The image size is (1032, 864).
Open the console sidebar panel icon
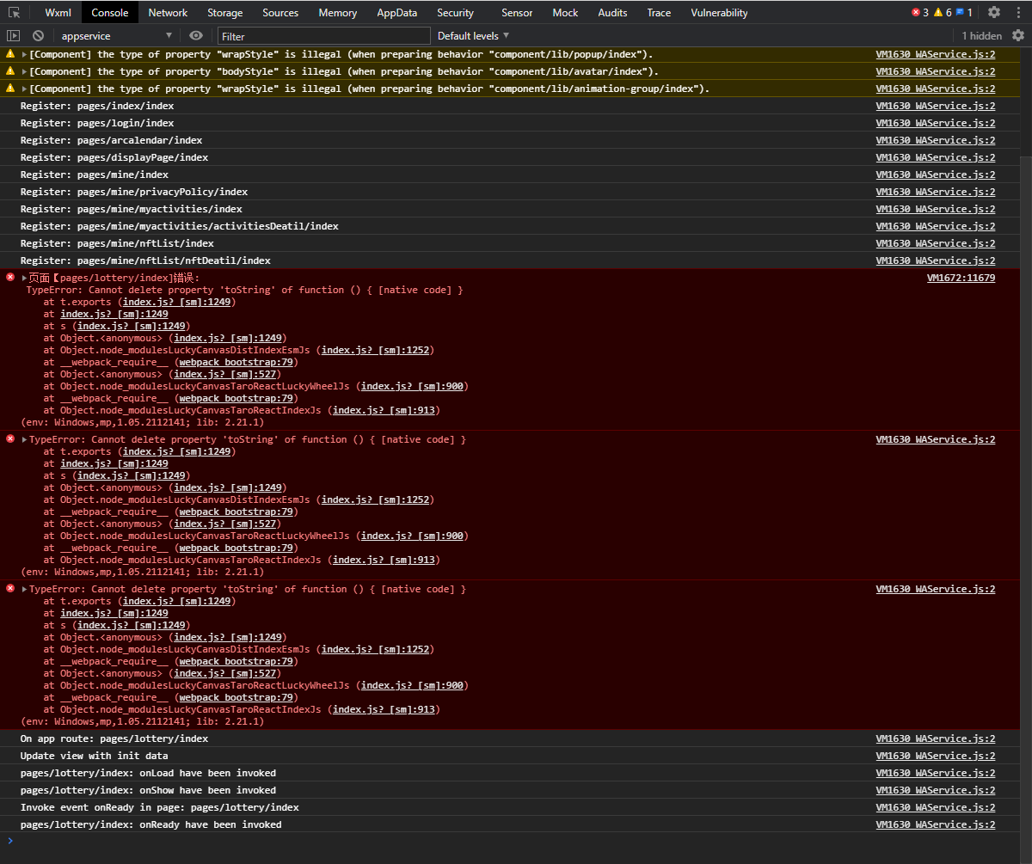tap(12, 35)
